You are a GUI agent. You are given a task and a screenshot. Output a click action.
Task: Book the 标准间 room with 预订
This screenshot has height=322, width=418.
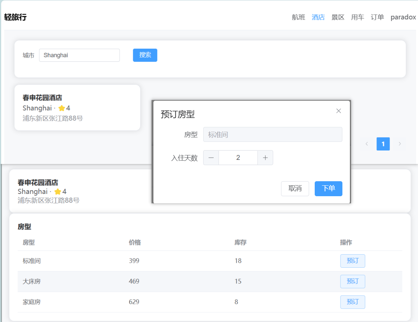click(x=353, y=261)
